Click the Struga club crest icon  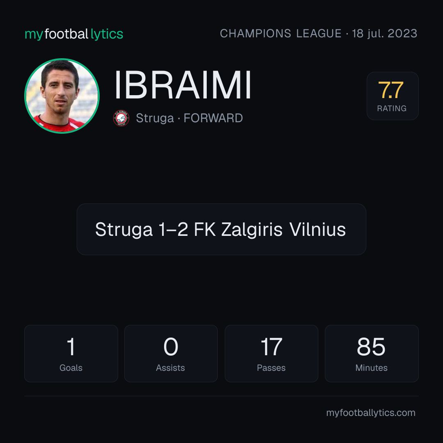coord(121,118)
